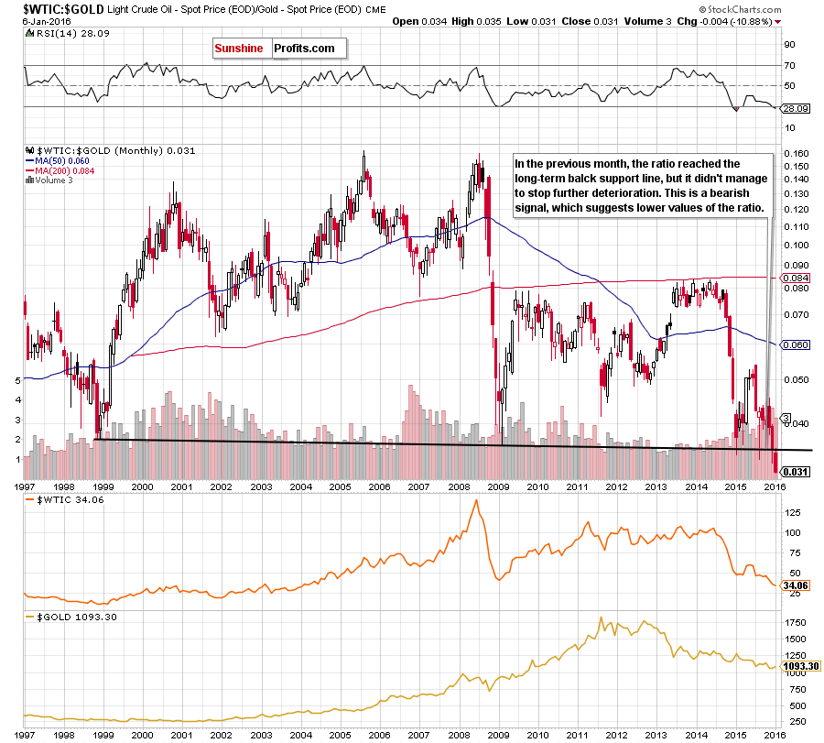824x743 pixels.
Task: Click the MA(200) 0.084 legend entry
Action: click(60, 171)
